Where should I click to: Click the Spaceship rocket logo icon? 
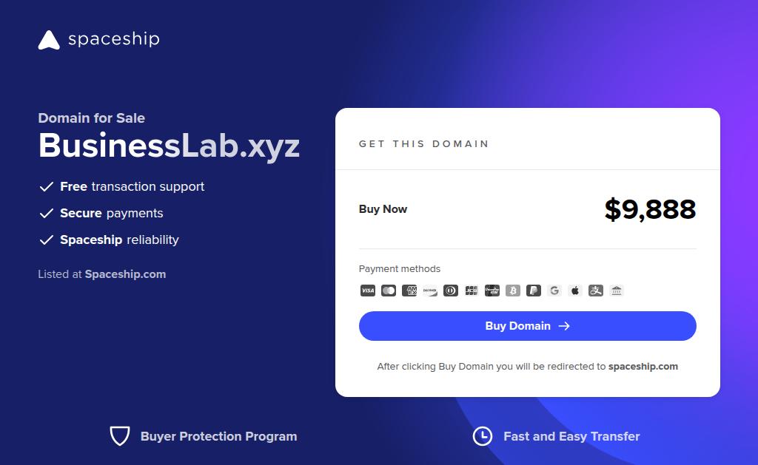coord(49,40)
